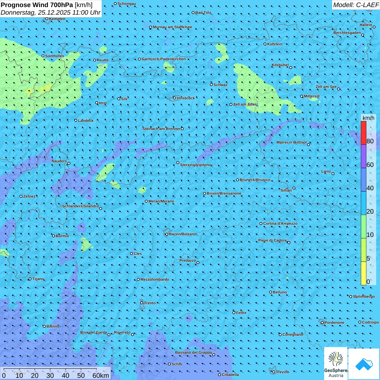Click the 'Brixen/Bressanone' label
This screenshot has height=380, width=380.
tap(224, 193)
